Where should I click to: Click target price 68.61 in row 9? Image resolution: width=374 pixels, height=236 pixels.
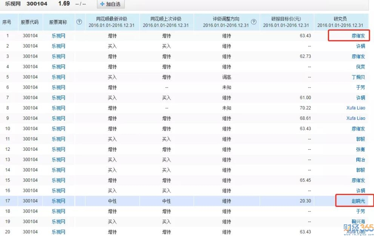click(305, 118)
